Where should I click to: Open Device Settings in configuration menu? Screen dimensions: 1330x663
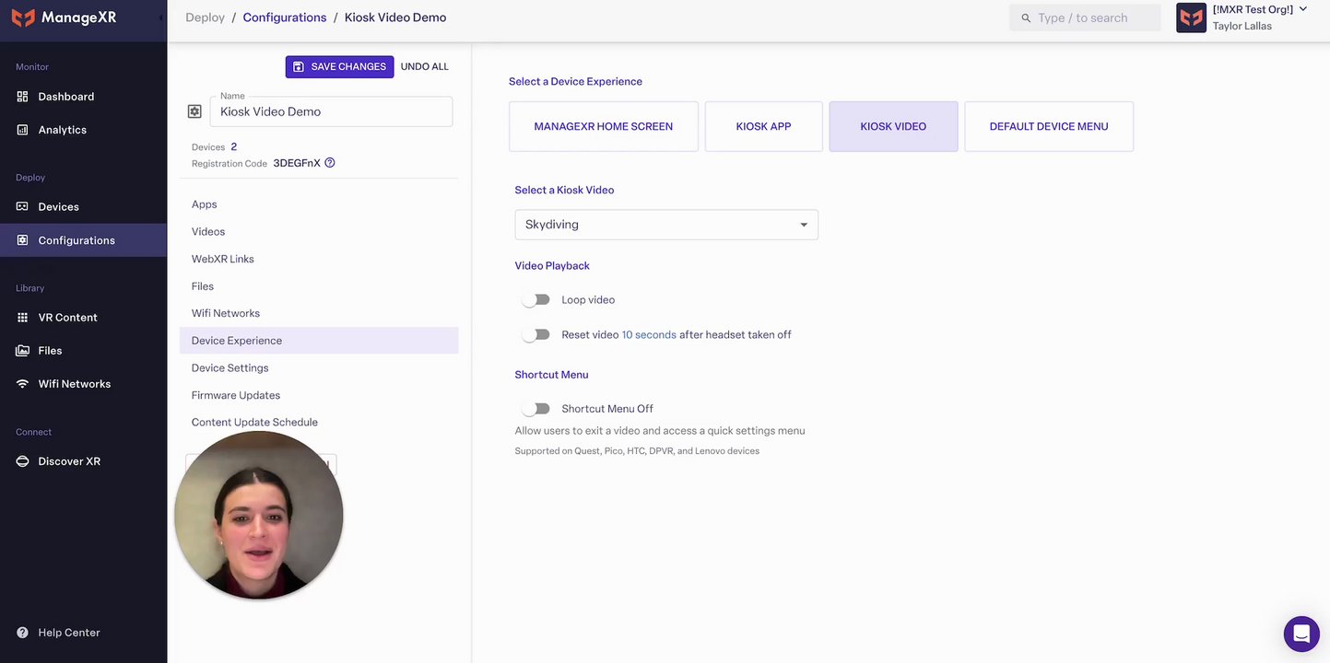click(x=230, y=368)
